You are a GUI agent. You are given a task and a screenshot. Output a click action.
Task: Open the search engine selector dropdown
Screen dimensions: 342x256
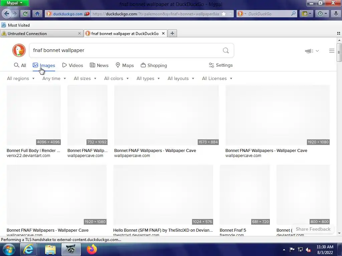(x=242, y=14)
